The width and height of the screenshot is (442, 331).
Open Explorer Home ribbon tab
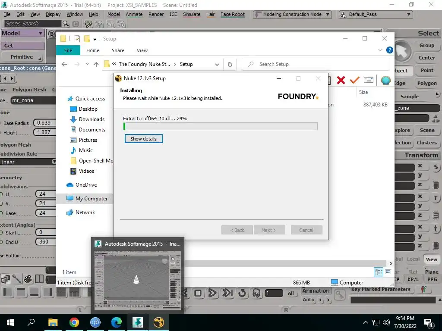(93, 50)
